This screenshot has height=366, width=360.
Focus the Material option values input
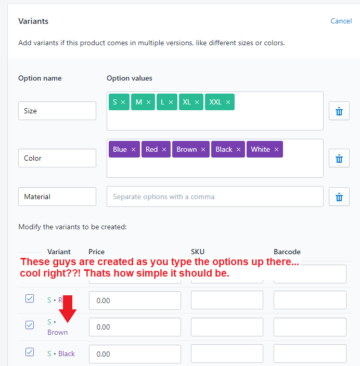pos(215,197)
